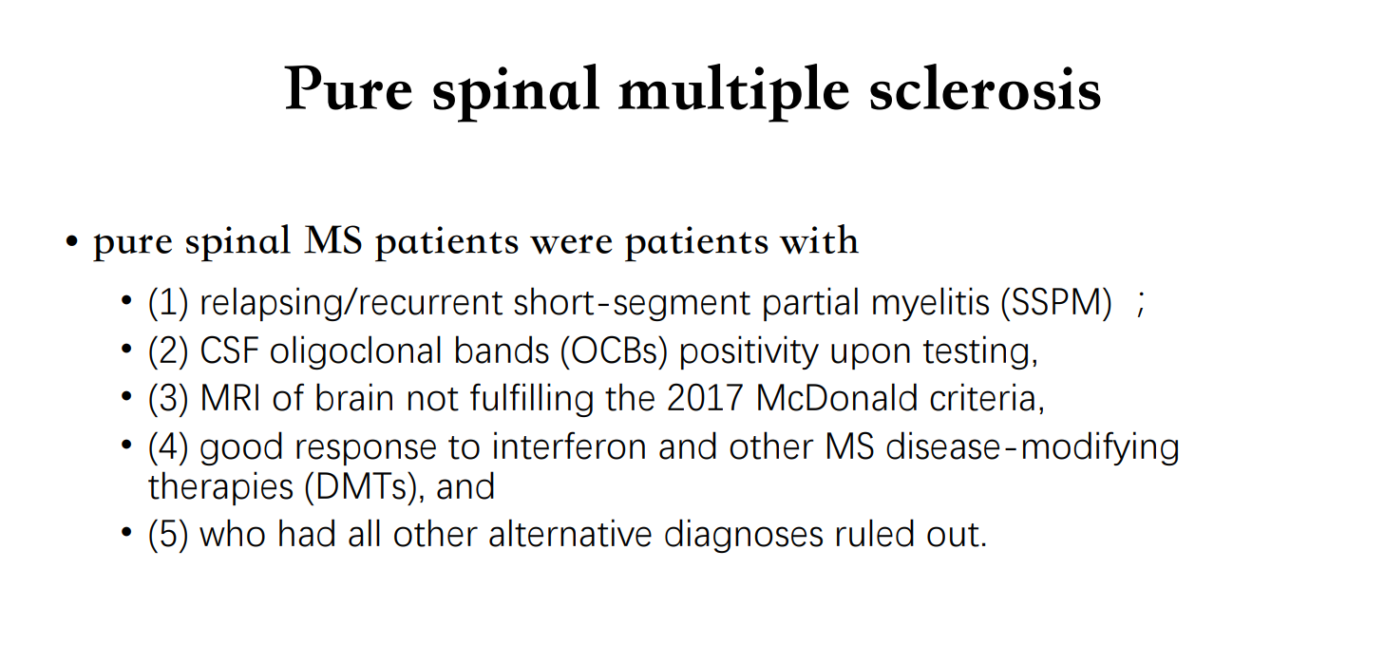Click the word "McDonald" in item three
This screenshot has height=645, width=1385.
click(x=836, y=399)
